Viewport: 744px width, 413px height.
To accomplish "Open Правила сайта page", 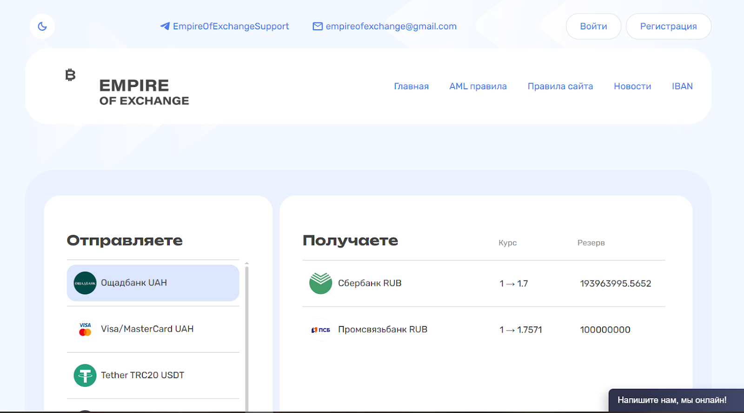I will point(560,87).
